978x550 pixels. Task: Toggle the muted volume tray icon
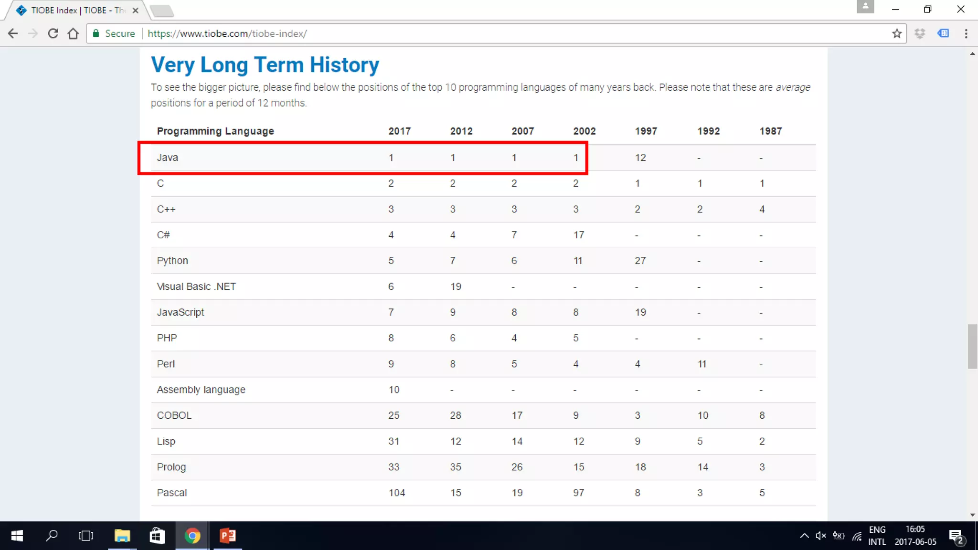821,536
